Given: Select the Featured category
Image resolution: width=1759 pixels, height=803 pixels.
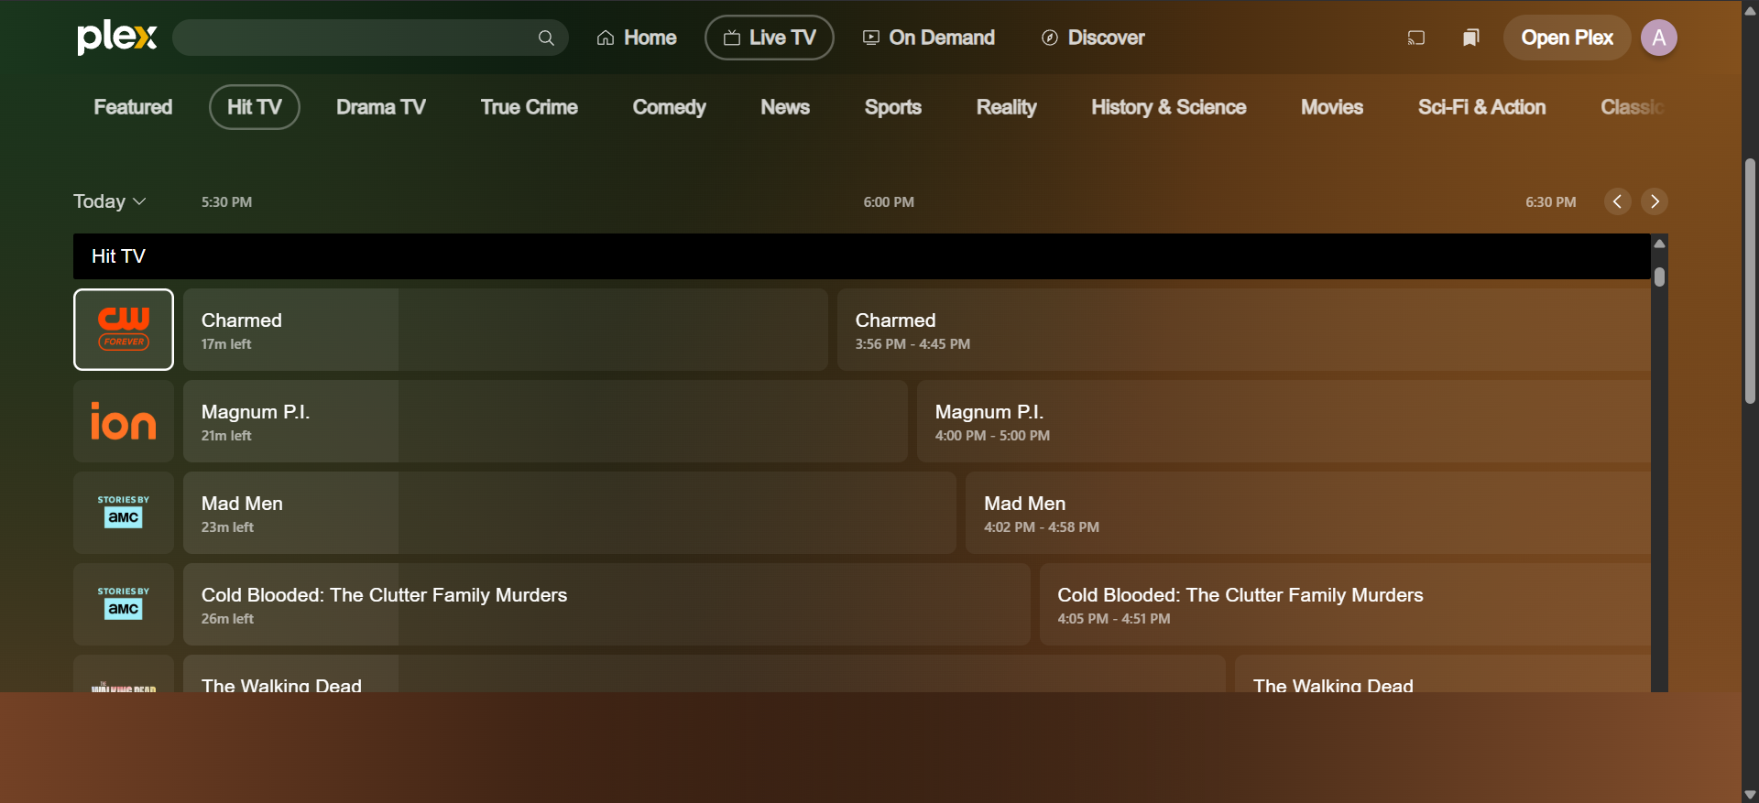Looking at the screenshot, I should pyautogui.click(x=133, y=107).
